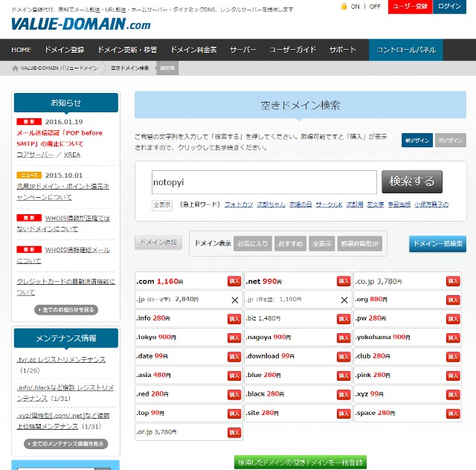Click the red purchase icon for .blue
The height and width of the screenshot is (470, 476).
pos(344,376)
